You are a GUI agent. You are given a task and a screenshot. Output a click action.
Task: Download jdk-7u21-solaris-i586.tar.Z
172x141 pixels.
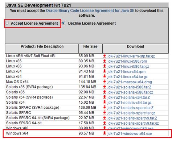tap(129, 87)
